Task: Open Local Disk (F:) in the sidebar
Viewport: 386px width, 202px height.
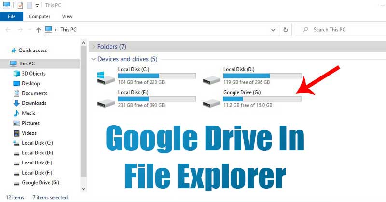Action: click(x=37, y=173)
